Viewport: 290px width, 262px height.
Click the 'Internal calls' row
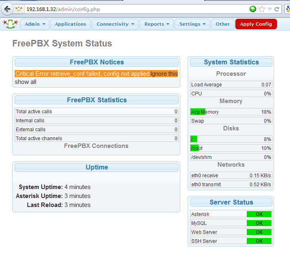click(x=97, y=121)
